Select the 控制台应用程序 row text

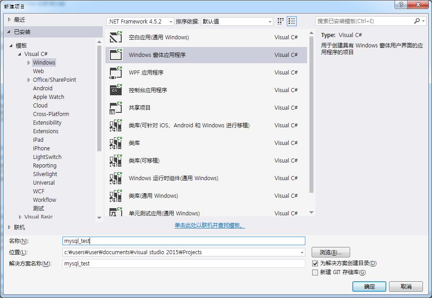[x=148, y=90]
